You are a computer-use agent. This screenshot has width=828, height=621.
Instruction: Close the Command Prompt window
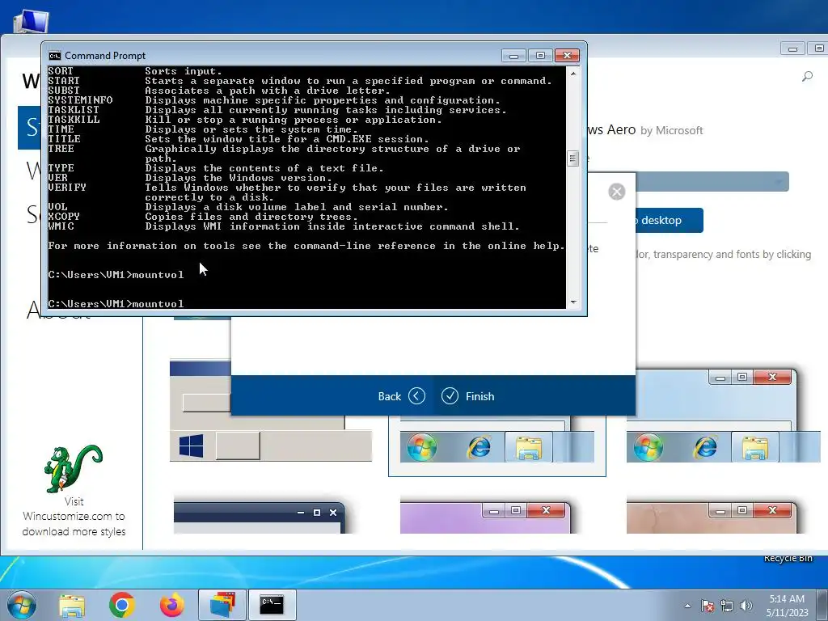click(x=567, y=56)
